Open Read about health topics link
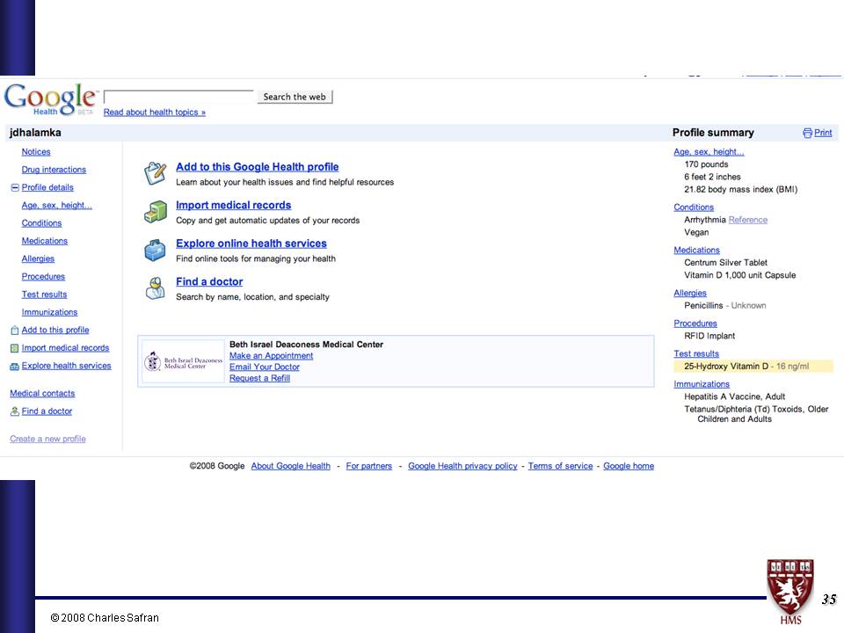Viewport: 844px width, 633px height. (x=155, y=112)
